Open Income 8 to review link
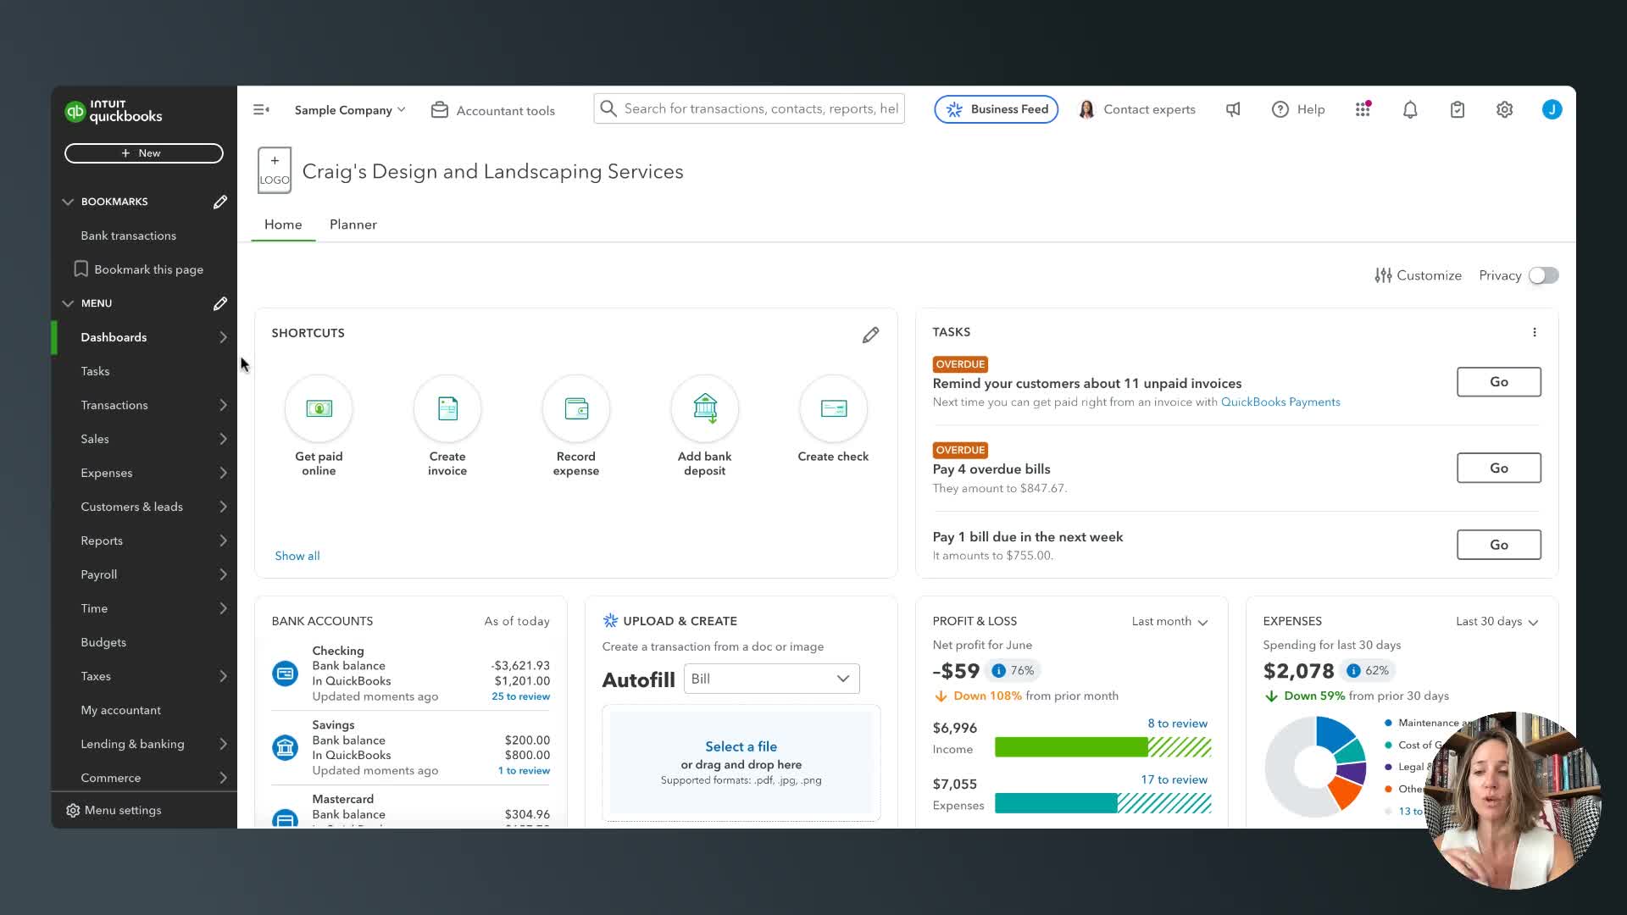 click(x=1178, y=724)
